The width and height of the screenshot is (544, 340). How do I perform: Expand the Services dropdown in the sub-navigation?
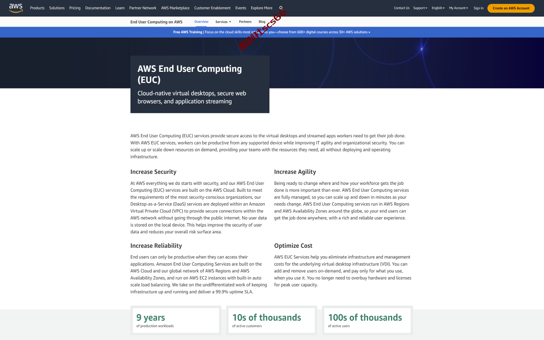223,22
